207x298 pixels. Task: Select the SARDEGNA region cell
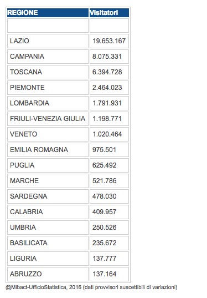click(48, 196)
